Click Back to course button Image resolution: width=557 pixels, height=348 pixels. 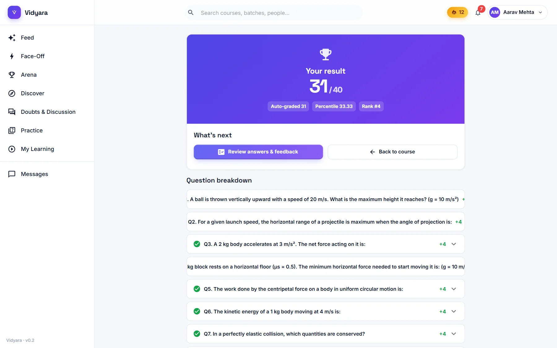pyautogui.click(x=392, y=152)
